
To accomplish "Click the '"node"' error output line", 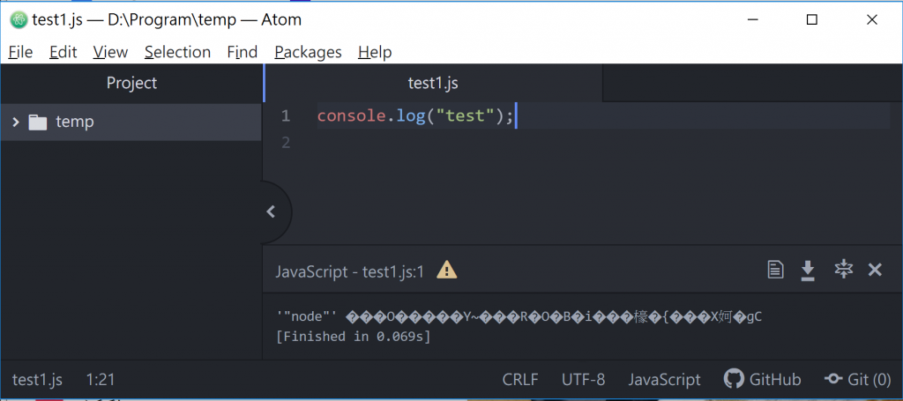I will [519, 317].
